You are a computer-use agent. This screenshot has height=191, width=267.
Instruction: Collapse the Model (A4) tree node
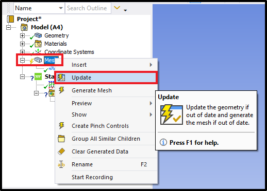8,27
